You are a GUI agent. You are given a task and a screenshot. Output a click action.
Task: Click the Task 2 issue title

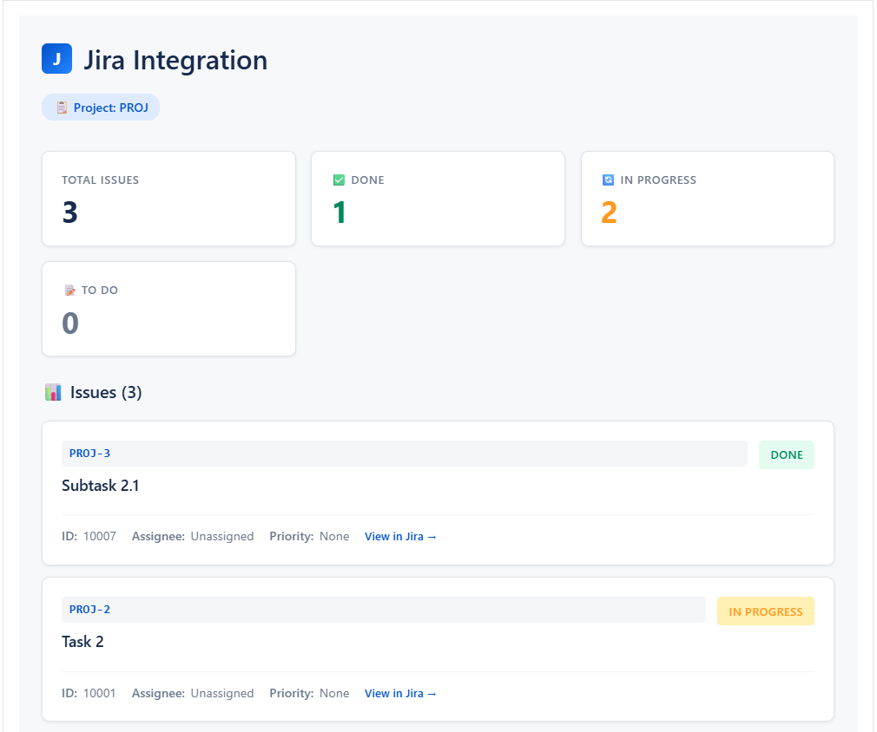point(83,641)
